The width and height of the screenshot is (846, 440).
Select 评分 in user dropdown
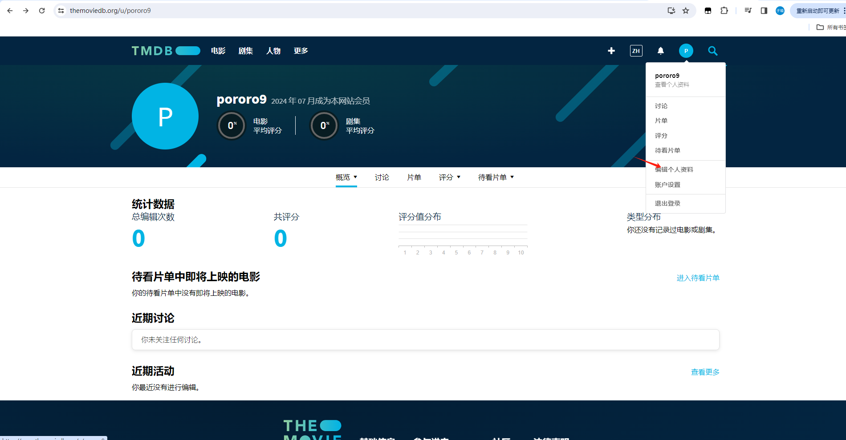[661, 136]
